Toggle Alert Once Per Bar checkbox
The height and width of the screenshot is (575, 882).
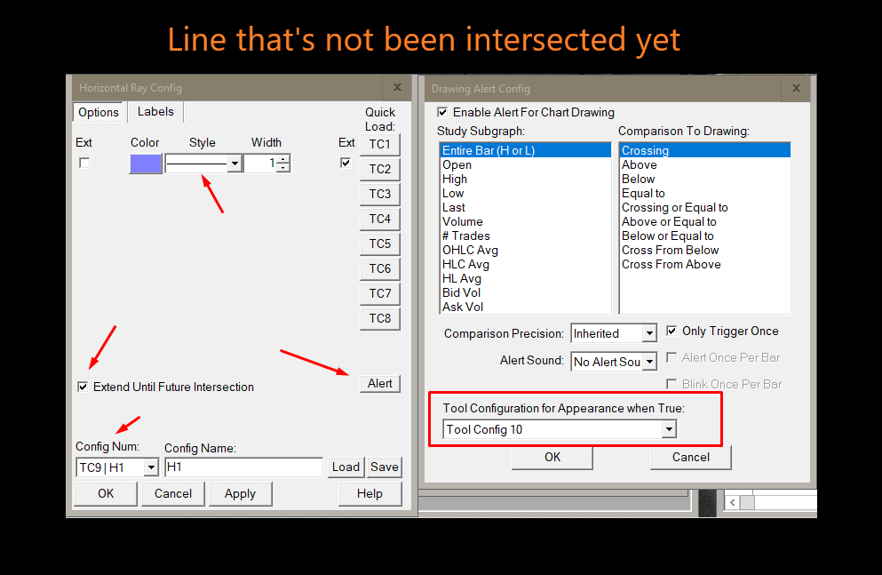pyautogui.click(x=671, y=357)
